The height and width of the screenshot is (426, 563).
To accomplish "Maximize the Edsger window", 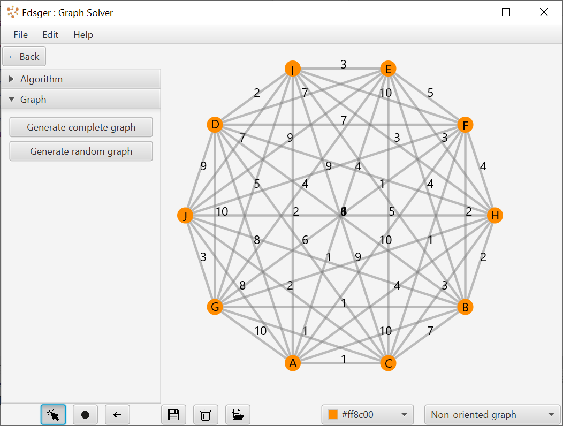I will [x=506, y=12].
